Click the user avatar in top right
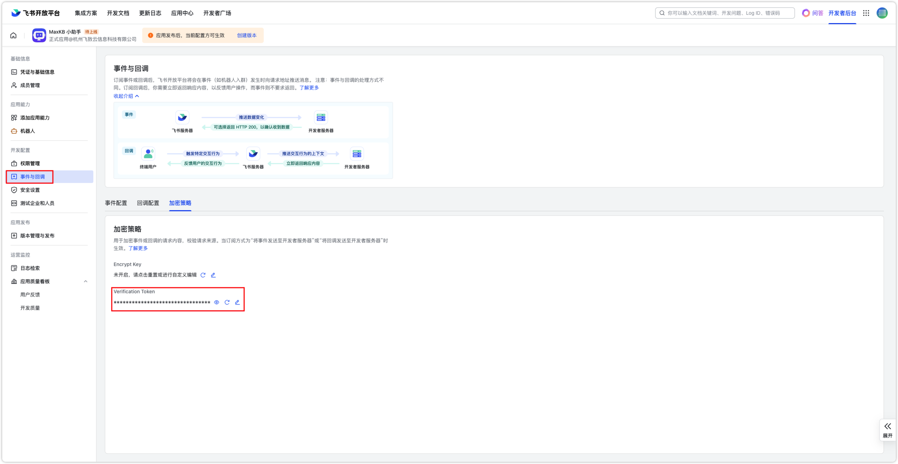 point(882,13)
